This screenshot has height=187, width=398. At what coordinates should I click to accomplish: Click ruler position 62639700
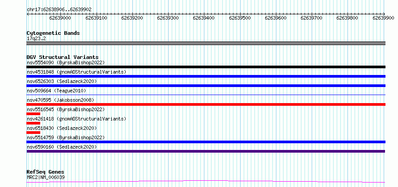(x=311, y=18)
